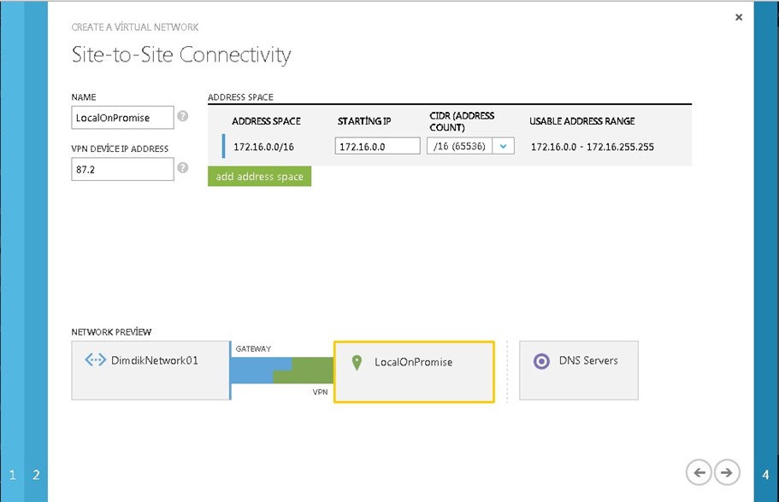Click the purple DNS Servers icon

[x=540, y=361]
